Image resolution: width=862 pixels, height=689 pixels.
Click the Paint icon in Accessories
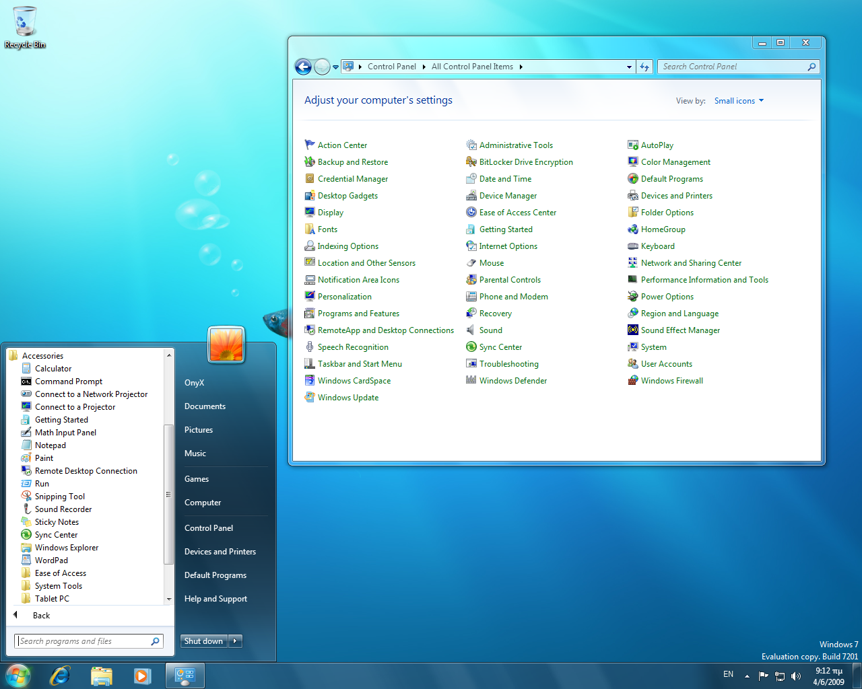click(26, 458)
